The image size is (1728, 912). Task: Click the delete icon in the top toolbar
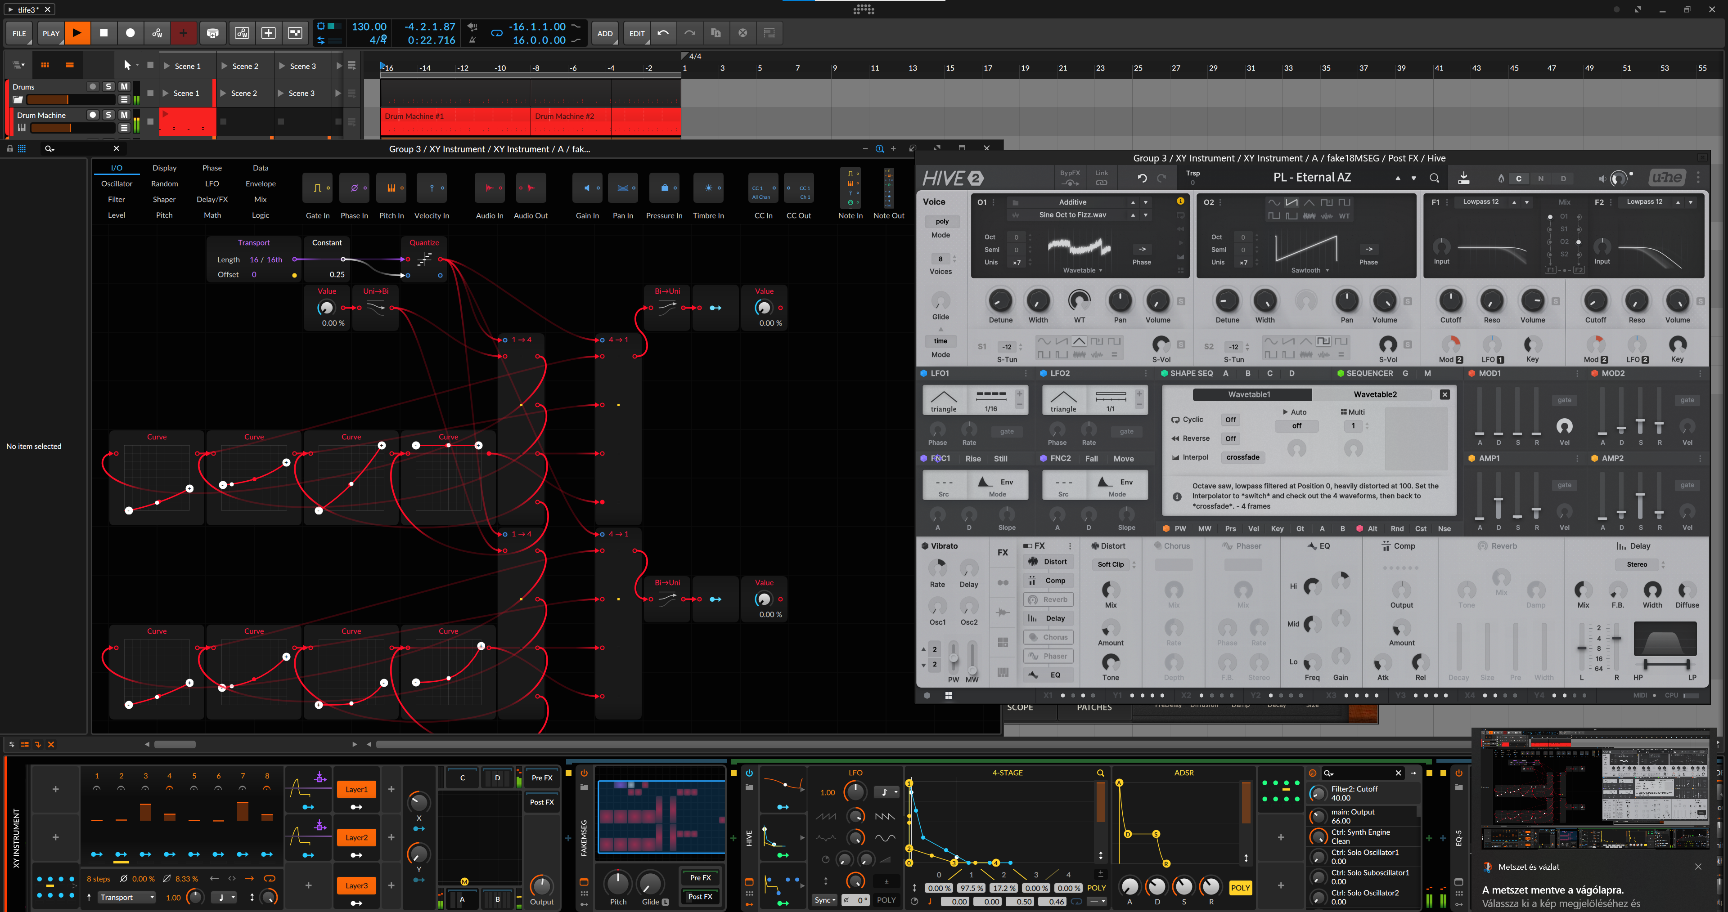click(742, 33)
